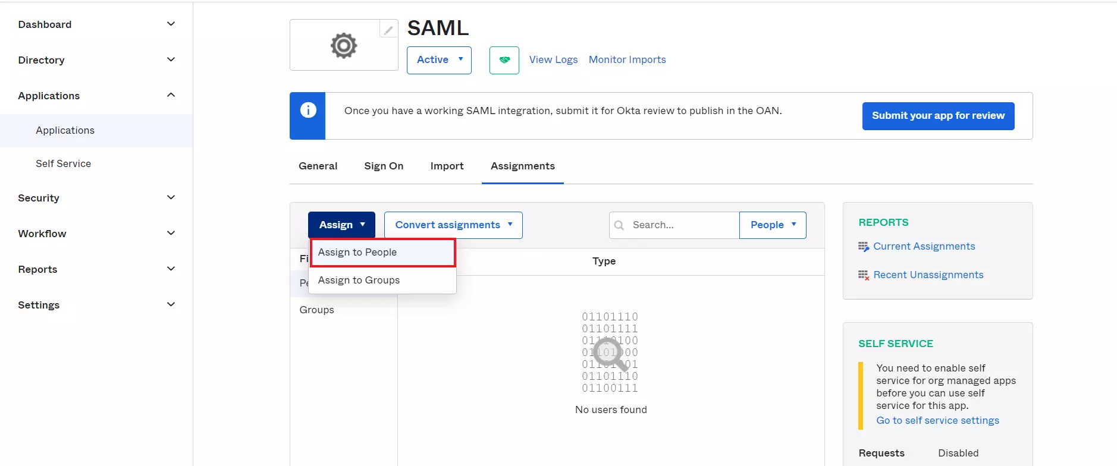The width and height of the screenshot is (1117, 466).
Task: Open Applications sub-item in sidebar
Action: pyautogui.click(x=96, y=131)
